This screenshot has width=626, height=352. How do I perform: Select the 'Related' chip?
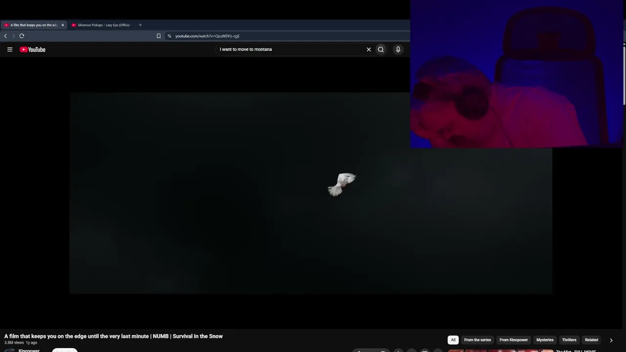[591, 340]
